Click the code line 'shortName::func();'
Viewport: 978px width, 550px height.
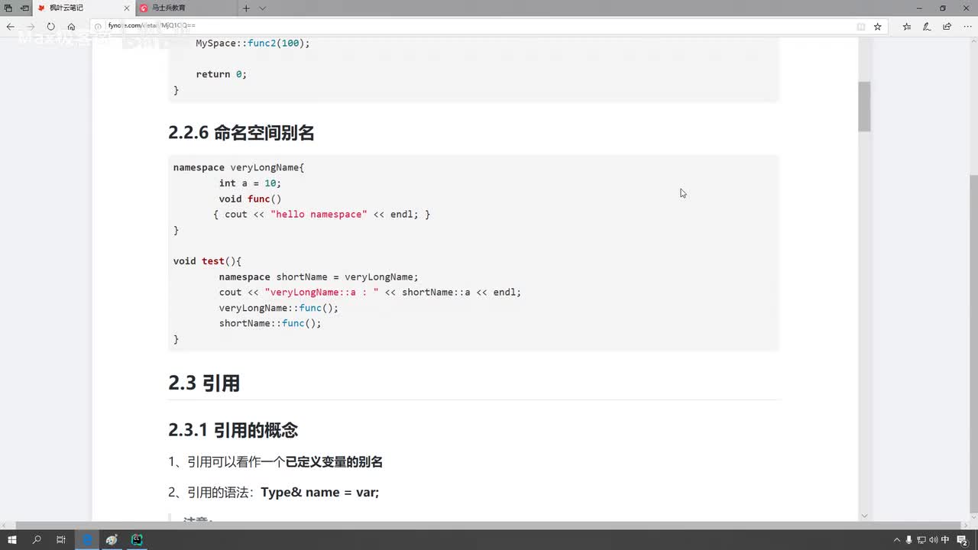click(270, 323)
